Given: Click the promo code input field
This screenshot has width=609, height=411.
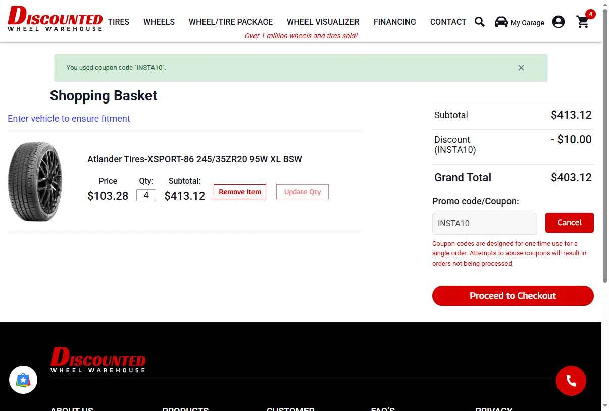Looking at the screenshot, I should [485, 224].
